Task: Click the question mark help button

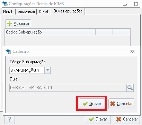Action: pos(10,119)
